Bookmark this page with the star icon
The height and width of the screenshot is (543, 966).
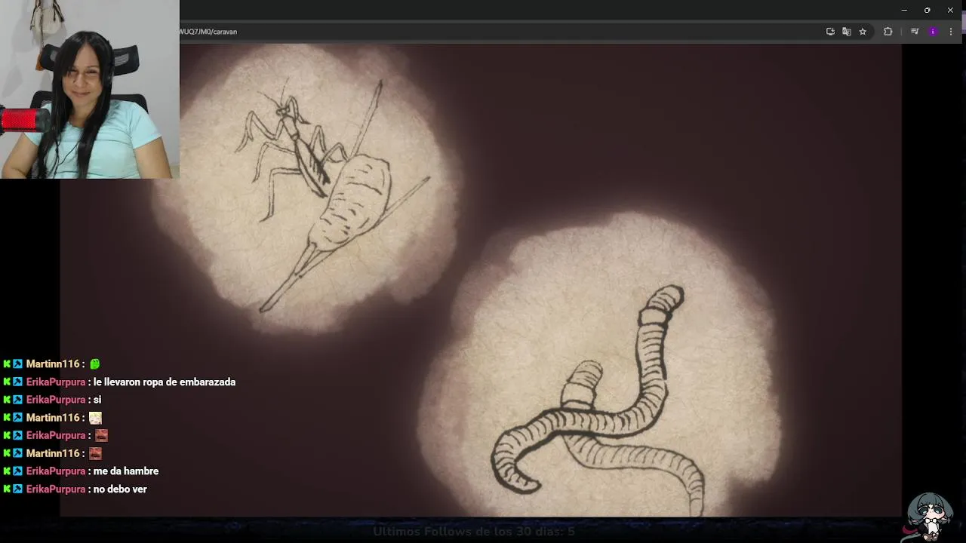pyautogui.click(x=863, y=32)
